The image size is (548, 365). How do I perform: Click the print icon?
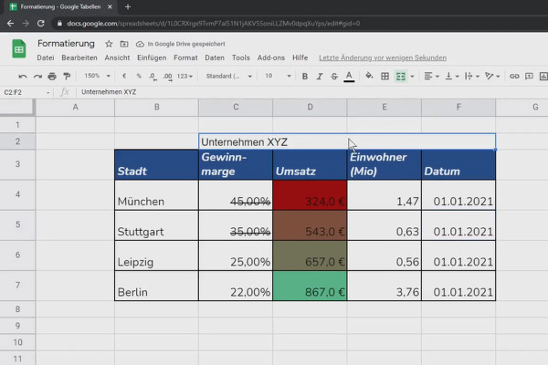tap(52, 76)
